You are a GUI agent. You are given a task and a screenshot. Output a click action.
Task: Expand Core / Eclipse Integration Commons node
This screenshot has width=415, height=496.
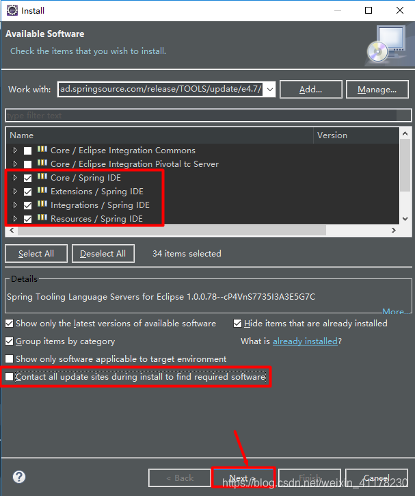[15, 151]
